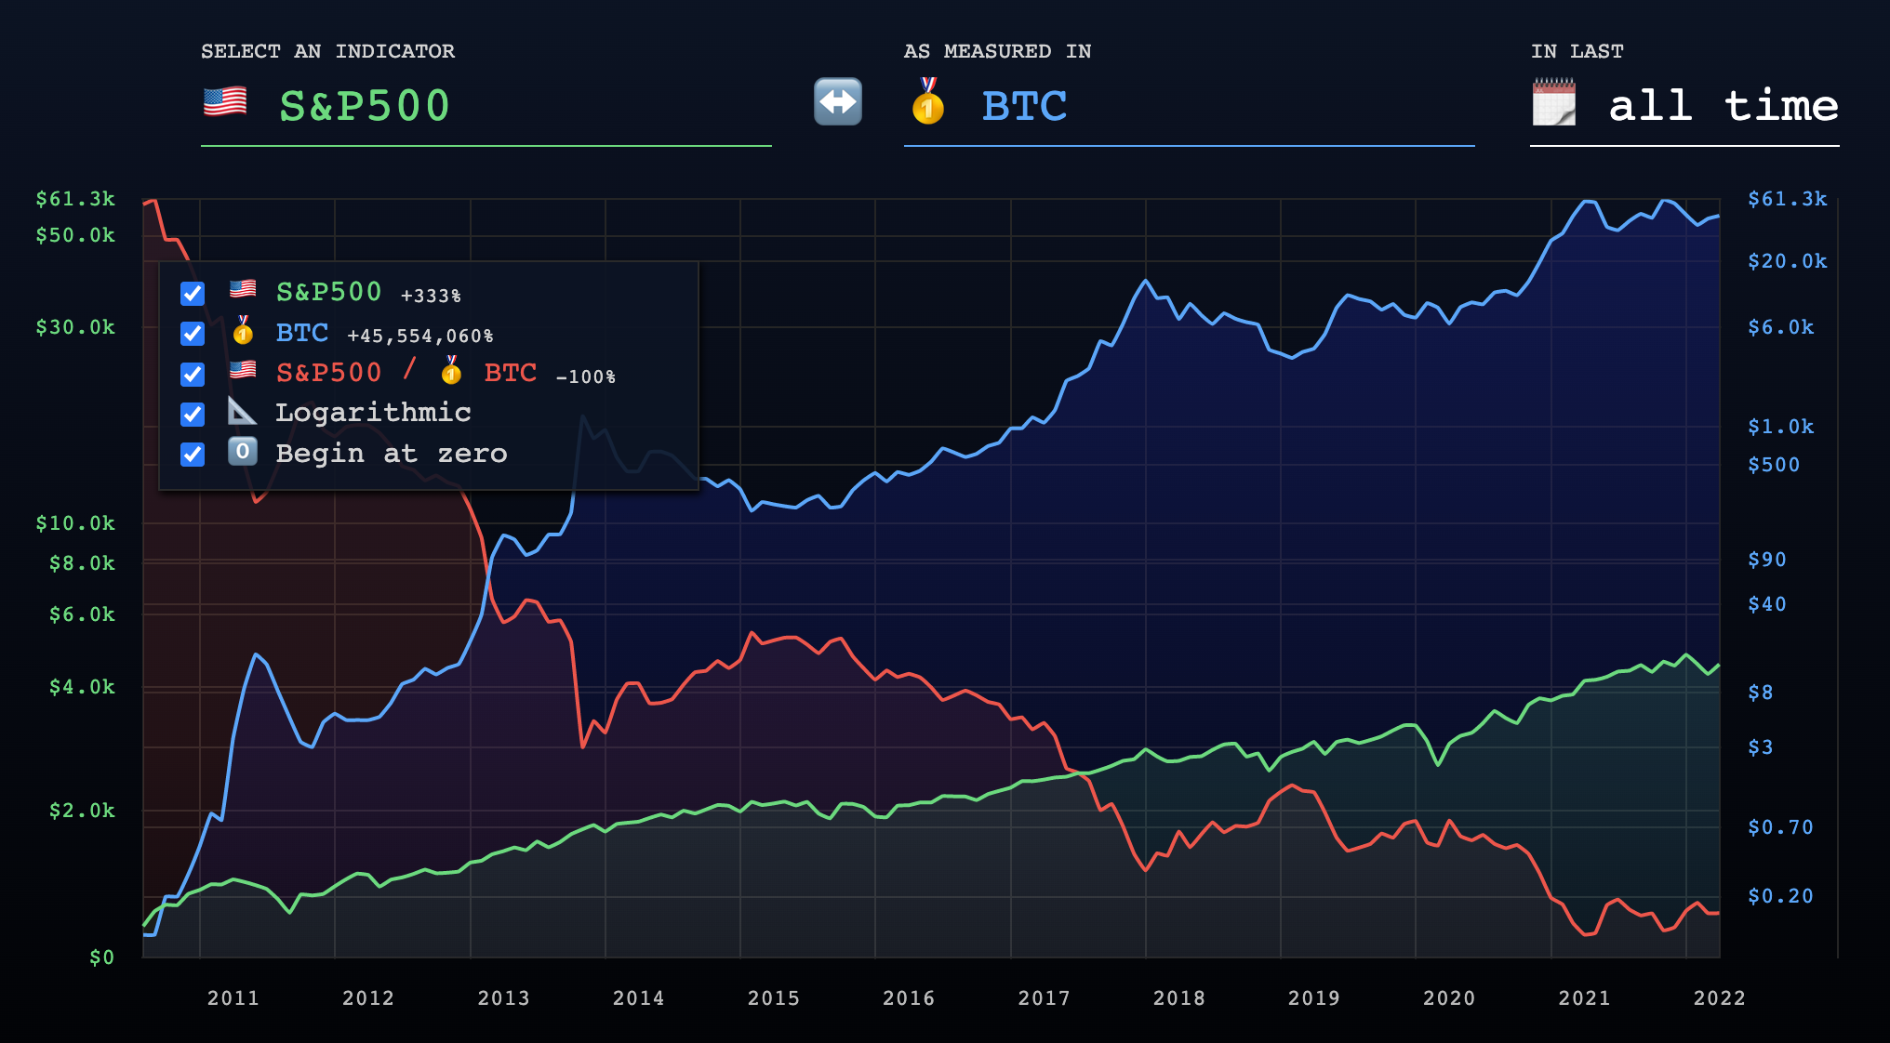This screenshot has height=1043, width=1890.
Task: Uncheck the BTC series checkbox
Action: click(x=193, y=334)
